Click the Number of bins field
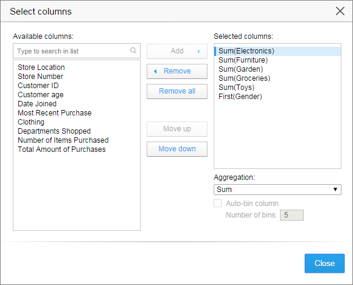The image size is (353, 285). (292, 215)
